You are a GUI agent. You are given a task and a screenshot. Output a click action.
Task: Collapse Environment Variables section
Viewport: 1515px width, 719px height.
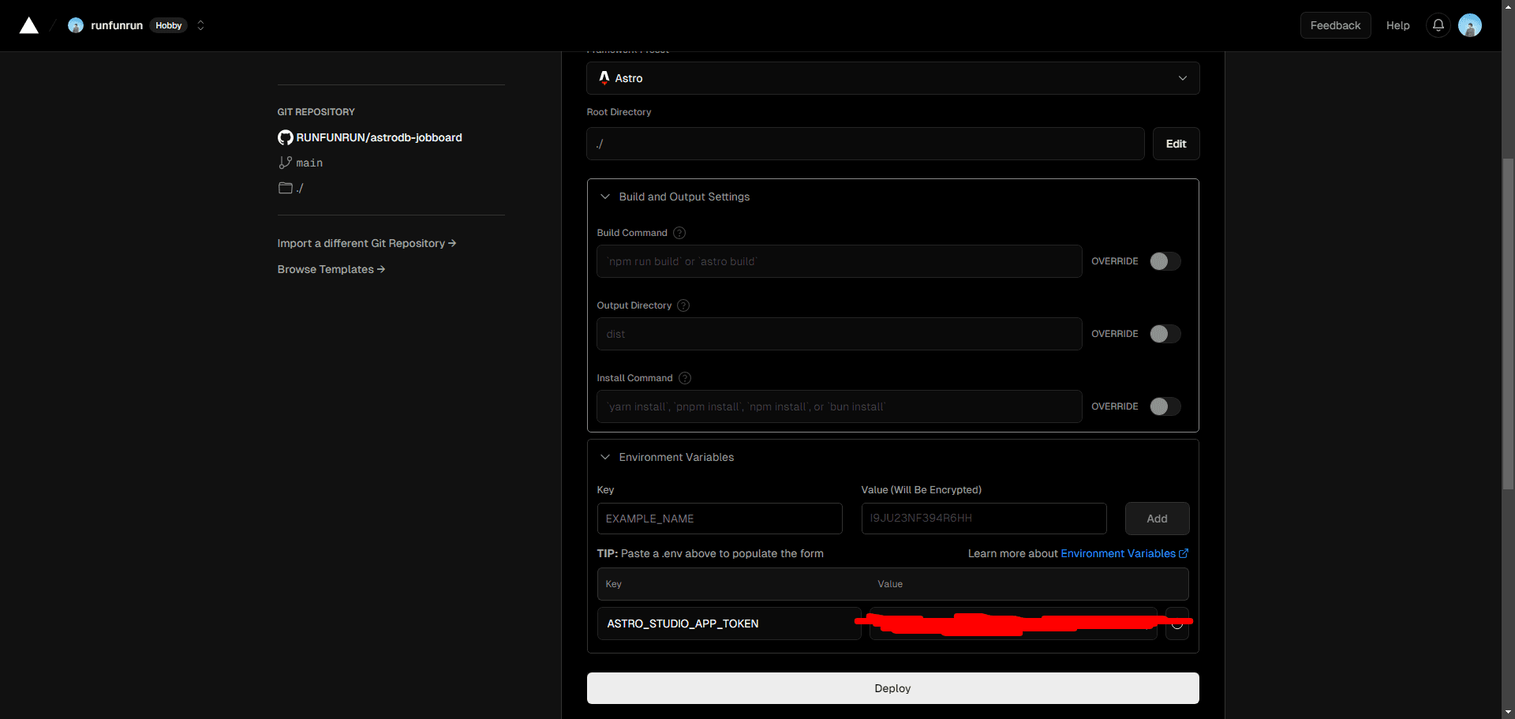coord(605,457)
